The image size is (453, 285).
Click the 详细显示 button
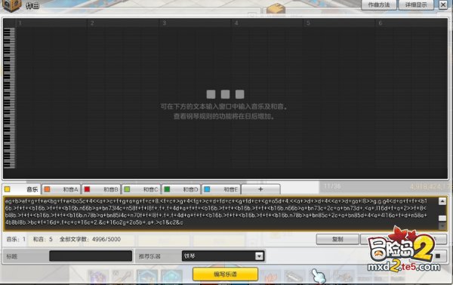pyautogui.click(x=416, y=5)
